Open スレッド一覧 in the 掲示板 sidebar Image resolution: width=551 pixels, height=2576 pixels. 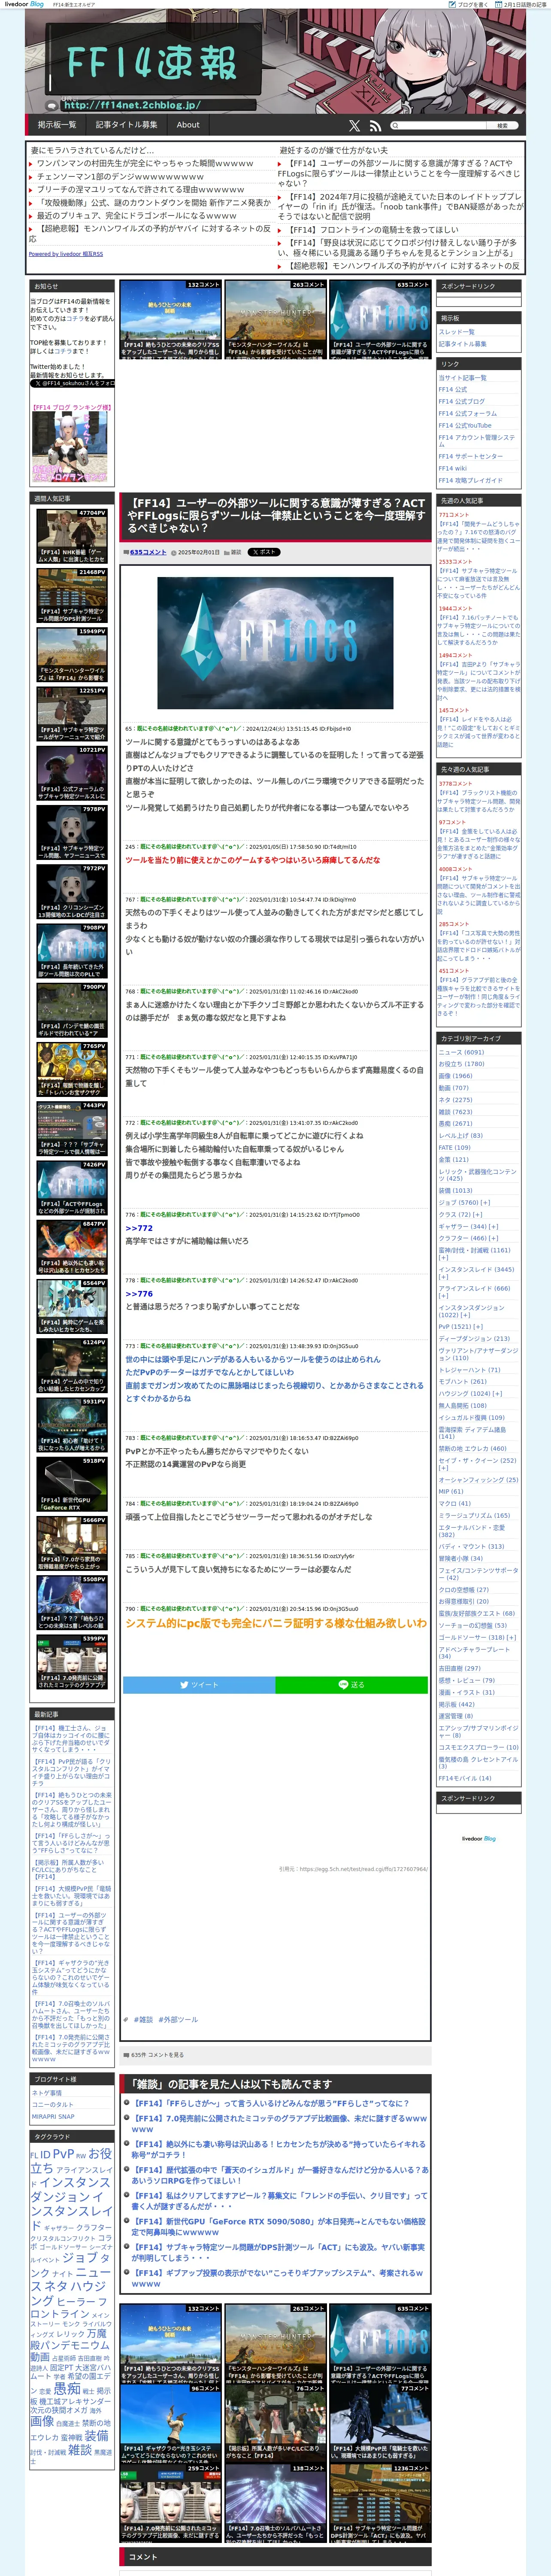457,332
